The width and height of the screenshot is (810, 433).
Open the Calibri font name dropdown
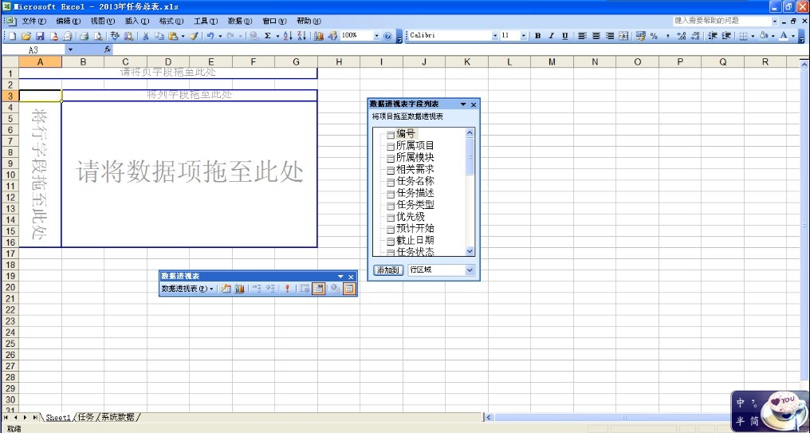pos(494,36)
